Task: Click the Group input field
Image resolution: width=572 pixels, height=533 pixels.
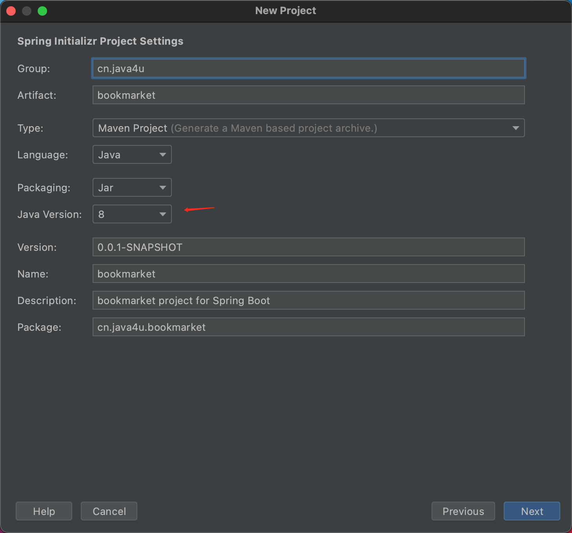Action: pos(308,69)
